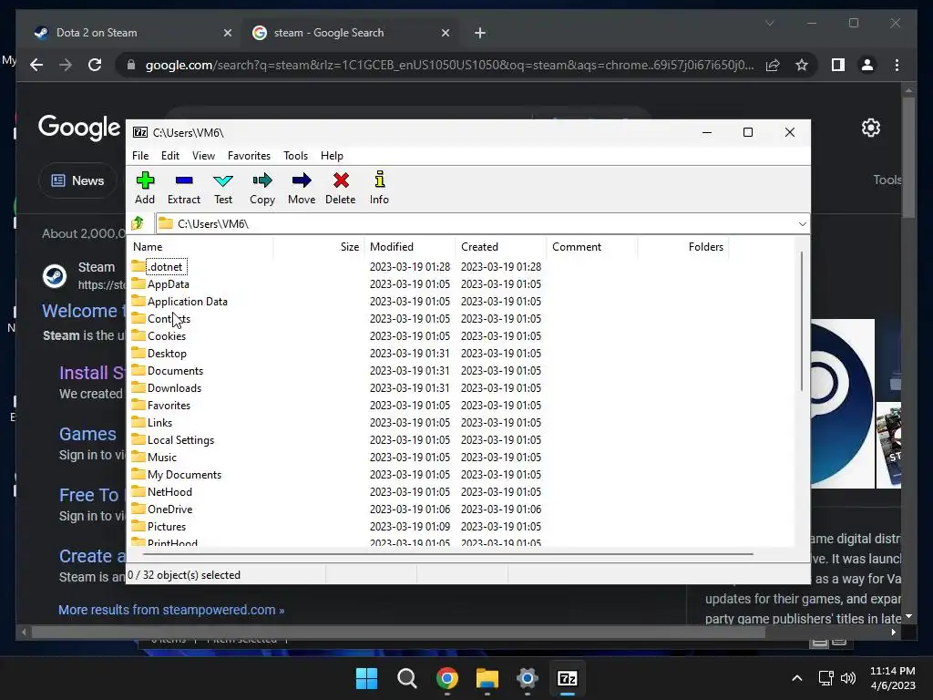Image resolution: width=933 pixels, height=700 pixels.
Task: Open the volume control in system tray
Action: 848,678
